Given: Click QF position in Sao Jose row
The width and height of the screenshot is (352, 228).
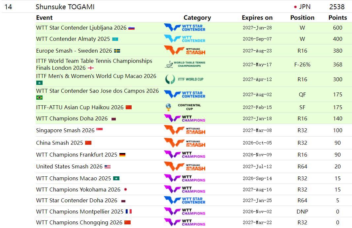Looking at the screenshot, I should coord(302,94).
